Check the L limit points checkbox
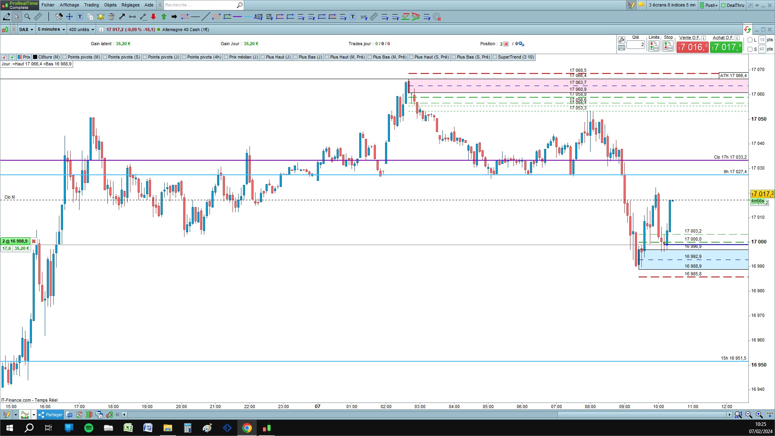The height and width of the screenshot is (436, 775). (x=750, y=40)
